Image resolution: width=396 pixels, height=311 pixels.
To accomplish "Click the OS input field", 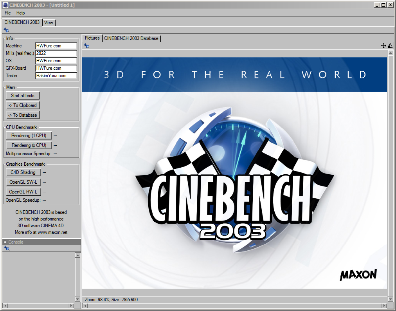I will click(x=56, y=61).
